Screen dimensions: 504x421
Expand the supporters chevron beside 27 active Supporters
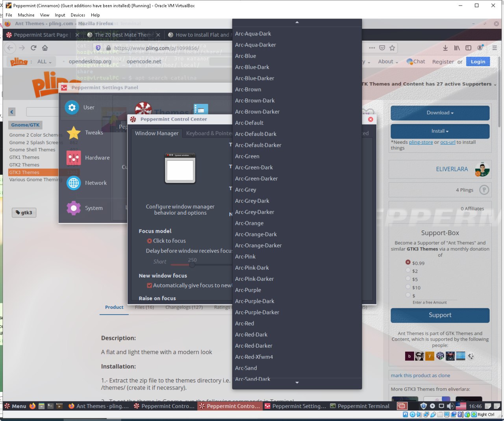[x=495, y=84]
